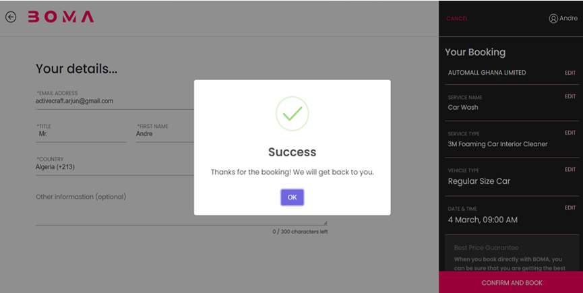
Task: Edit the Date & Time entry
Action: [570, 207]
